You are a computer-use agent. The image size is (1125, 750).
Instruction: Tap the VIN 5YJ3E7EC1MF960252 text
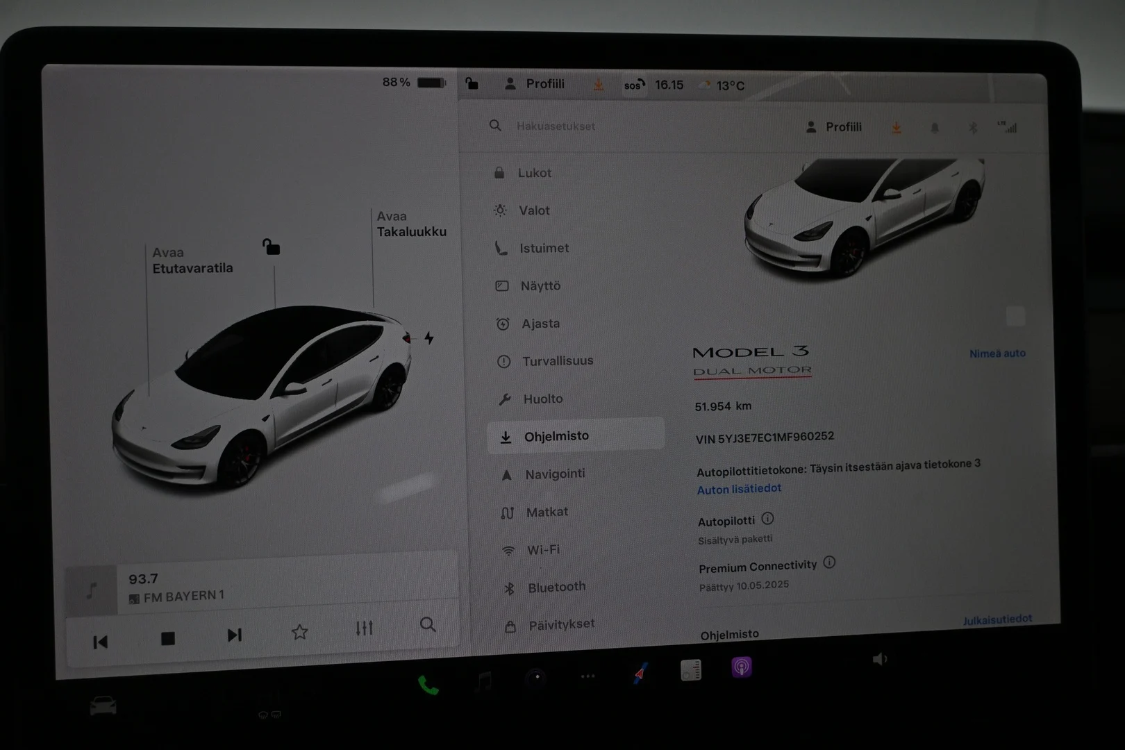pos(765,437)
